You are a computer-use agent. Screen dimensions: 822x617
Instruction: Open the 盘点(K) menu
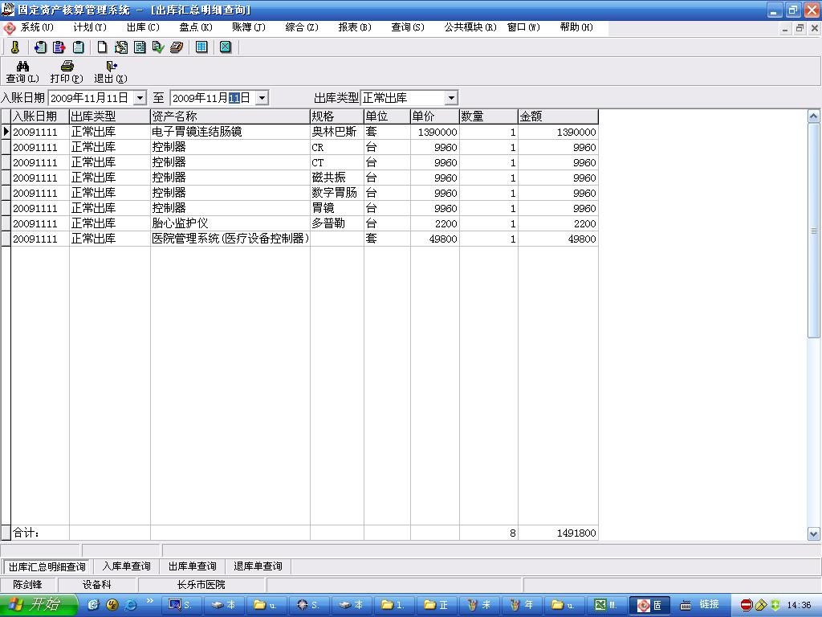pos(196,27)
